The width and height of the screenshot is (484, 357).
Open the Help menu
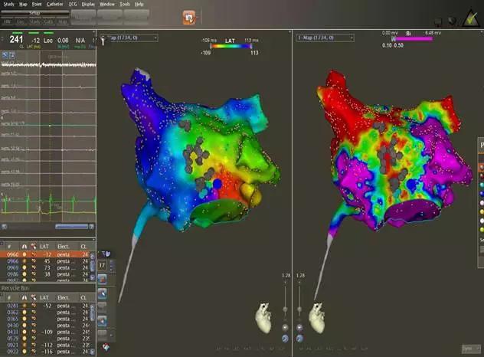(139, 4)
